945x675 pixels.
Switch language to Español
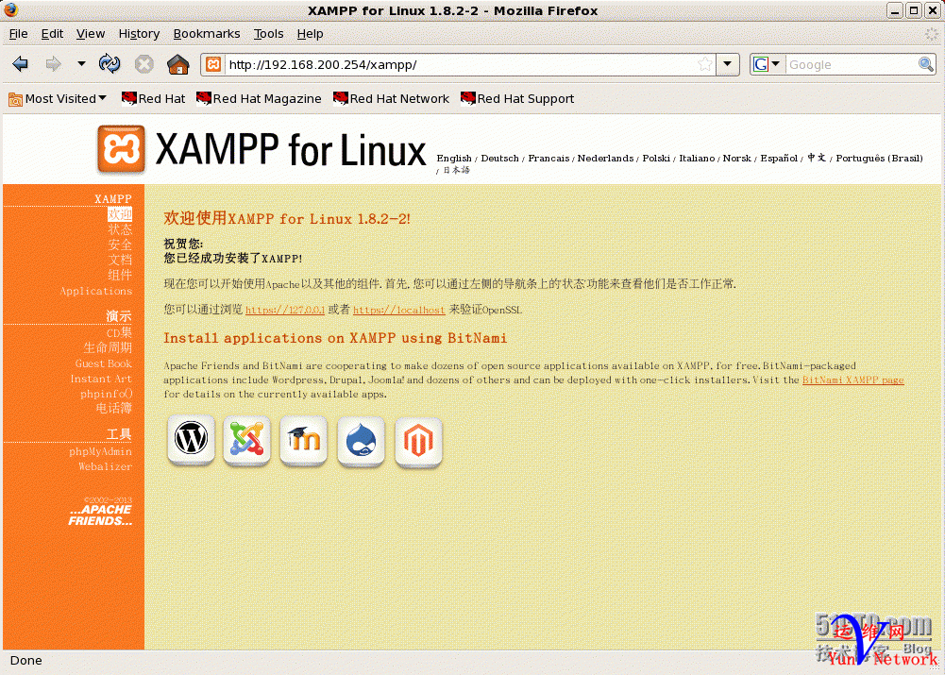[779, 158]
